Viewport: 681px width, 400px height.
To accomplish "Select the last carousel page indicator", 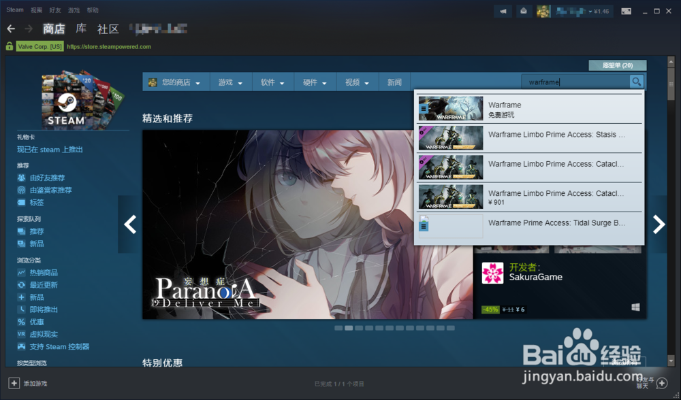I will click(x=451, y=328).
